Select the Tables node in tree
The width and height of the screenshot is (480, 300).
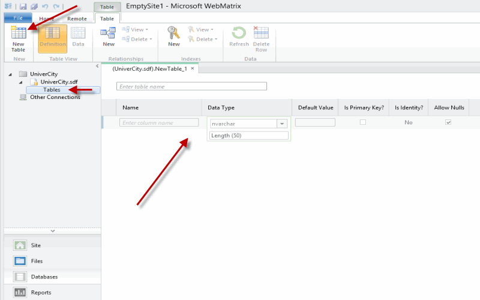coord(63,89)
